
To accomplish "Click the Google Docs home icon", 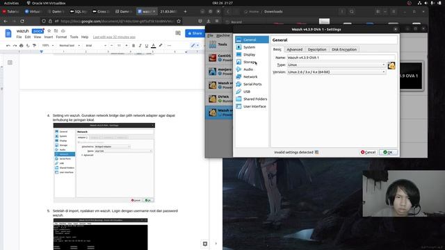I will 8,33.
